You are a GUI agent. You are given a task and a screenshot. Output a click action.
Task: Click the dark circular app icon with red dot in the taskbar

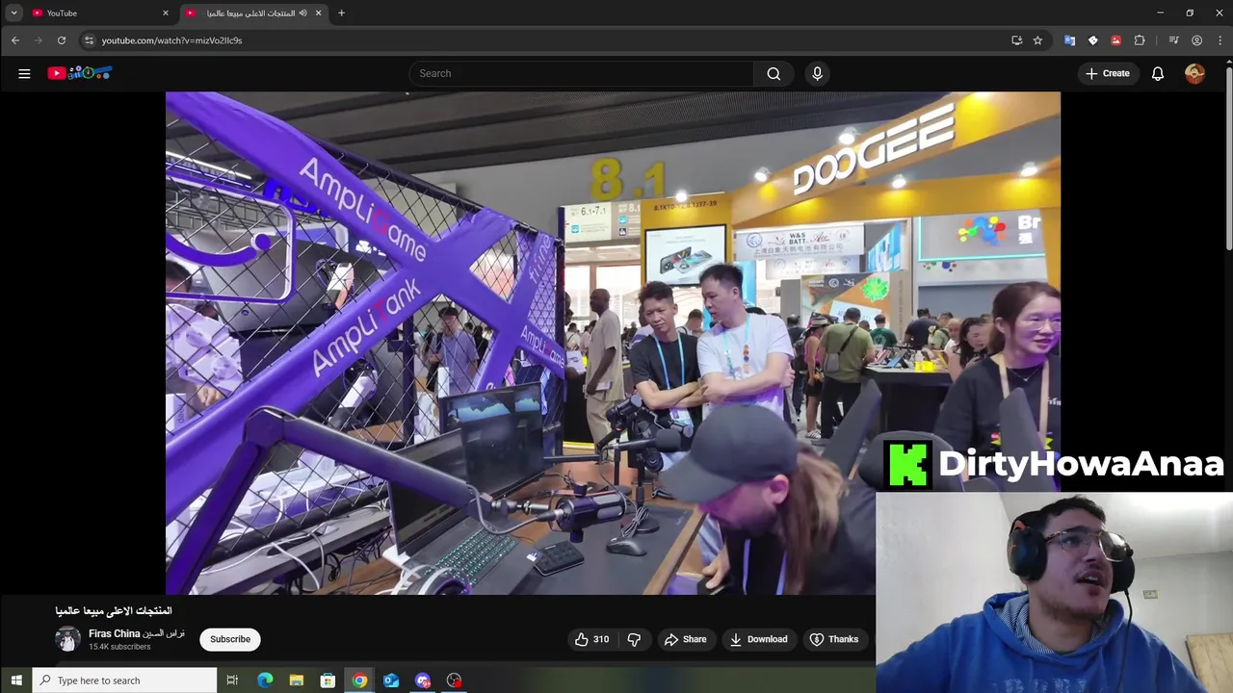coord(455,680)
